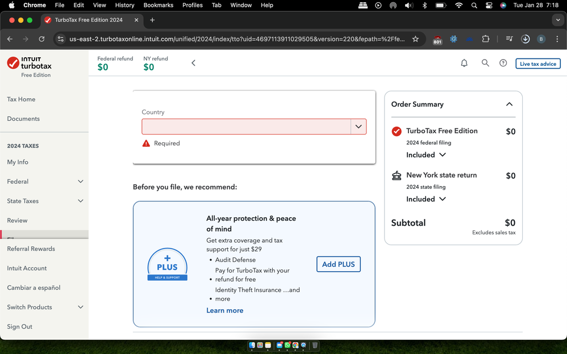This screenshot has height=354, width=567.
Task: Click the NY refund $0 amount
Action: click(149, 67)
